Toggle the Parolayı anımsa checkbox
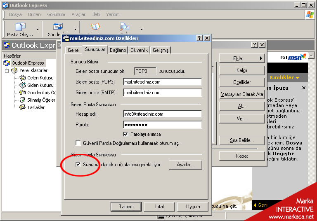The width and height of the screenshot is (317, 221). pos(125,134)
